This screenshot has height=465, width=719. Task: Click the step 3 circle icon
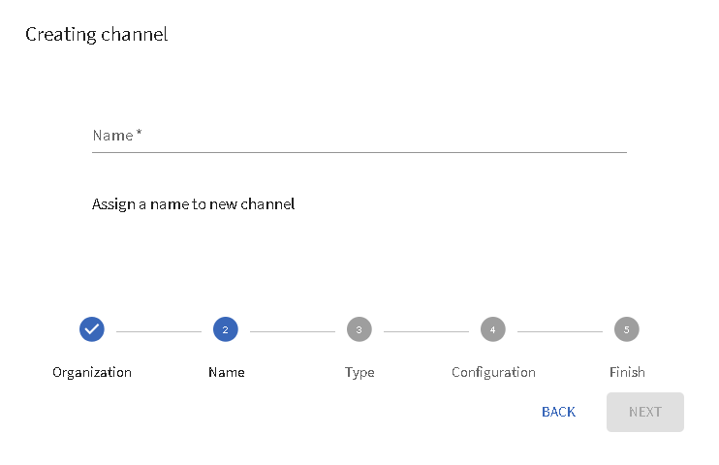(x=359, y=329)
